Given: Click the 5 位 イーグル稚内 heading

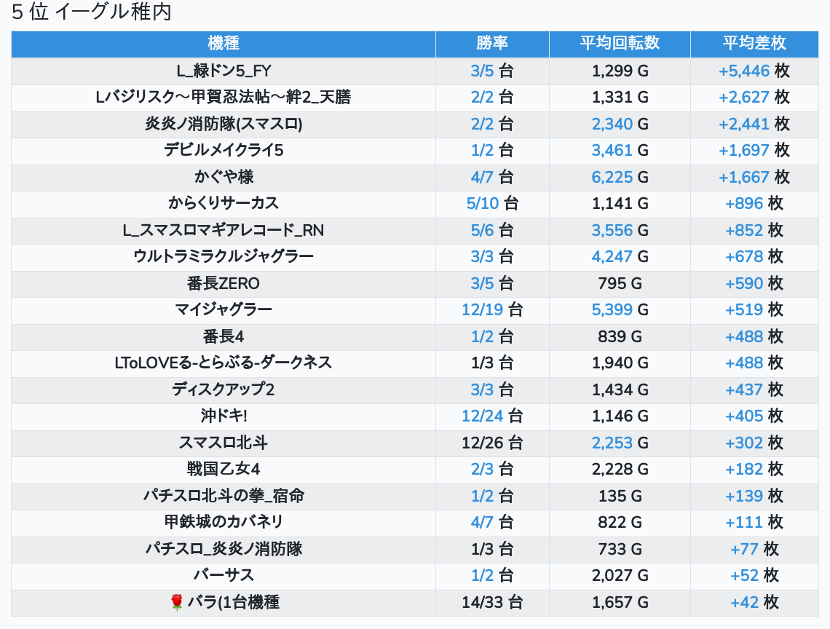Looking at the screenshot, I should (92, 12).
